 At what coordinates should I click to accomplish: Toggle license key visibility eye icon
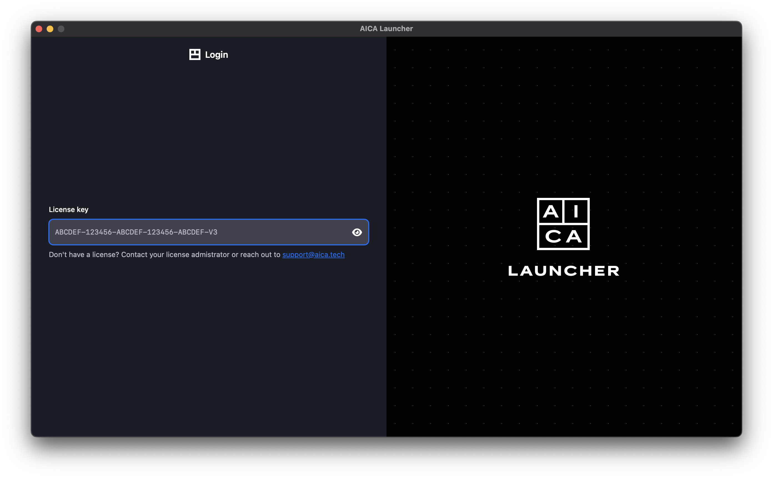pos(357,232)
